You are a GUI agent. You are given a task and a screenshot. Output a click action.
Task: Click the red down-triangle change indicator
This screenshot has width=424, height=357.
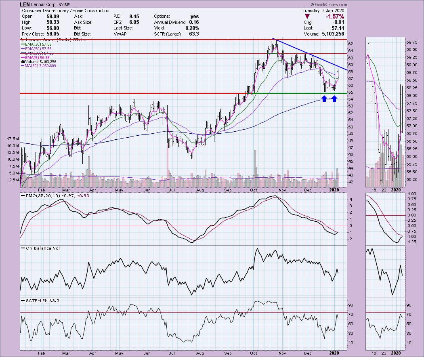[307, 17]
